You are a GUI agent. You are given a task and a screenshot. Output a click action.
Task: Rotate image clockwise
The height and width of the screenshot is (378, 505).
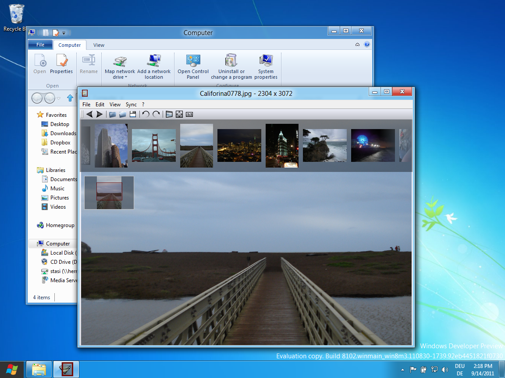[156, 114]
